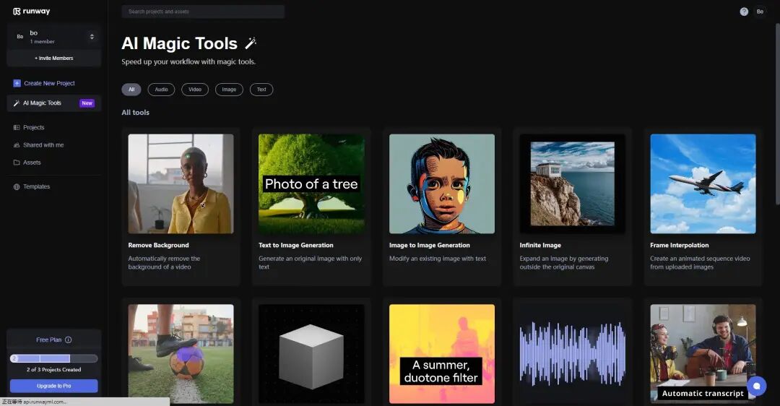Screen dimensions: 780x406
Task: Open the Infinite Image cliff thumbnail
Action: [573, 183]
